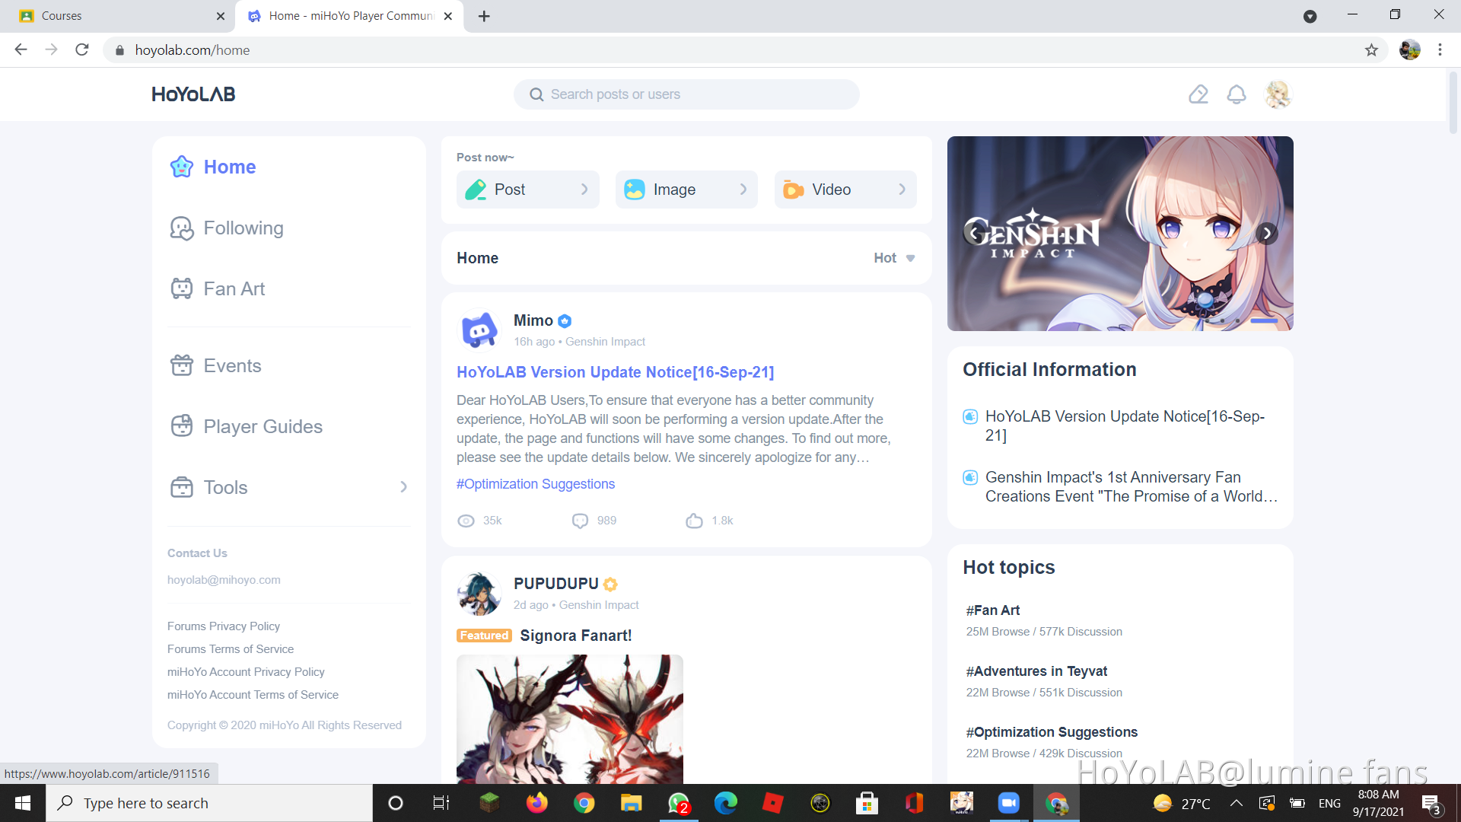Open the Signora Fanart thumbnail image
The image size is (1461, 822).
(x=570, y=719)
